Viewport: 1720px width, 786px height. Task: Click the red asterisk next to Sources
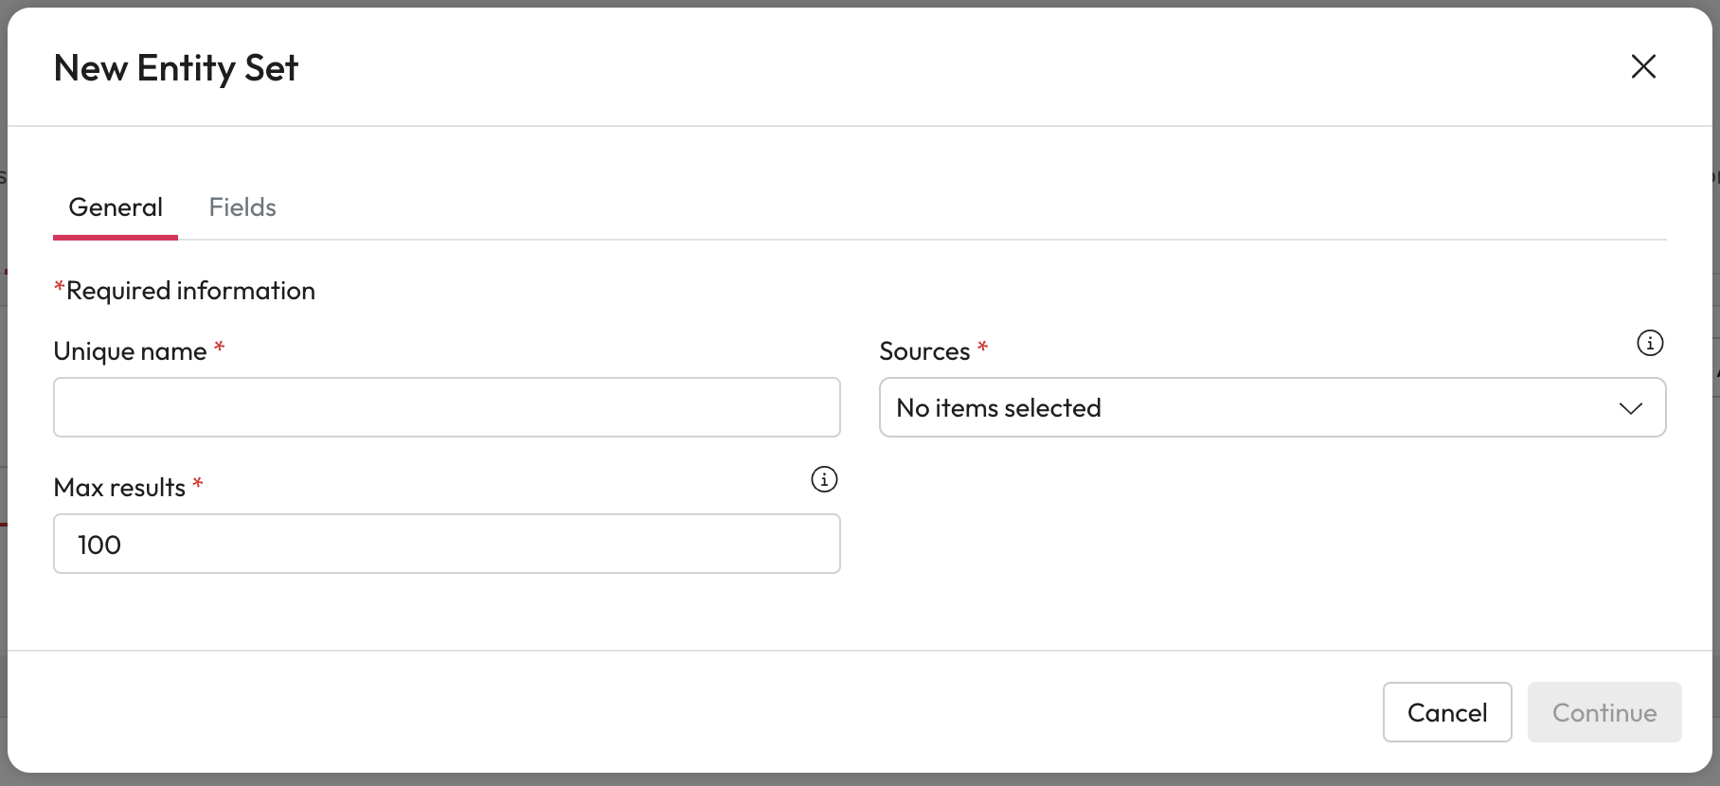click(983, 348)
